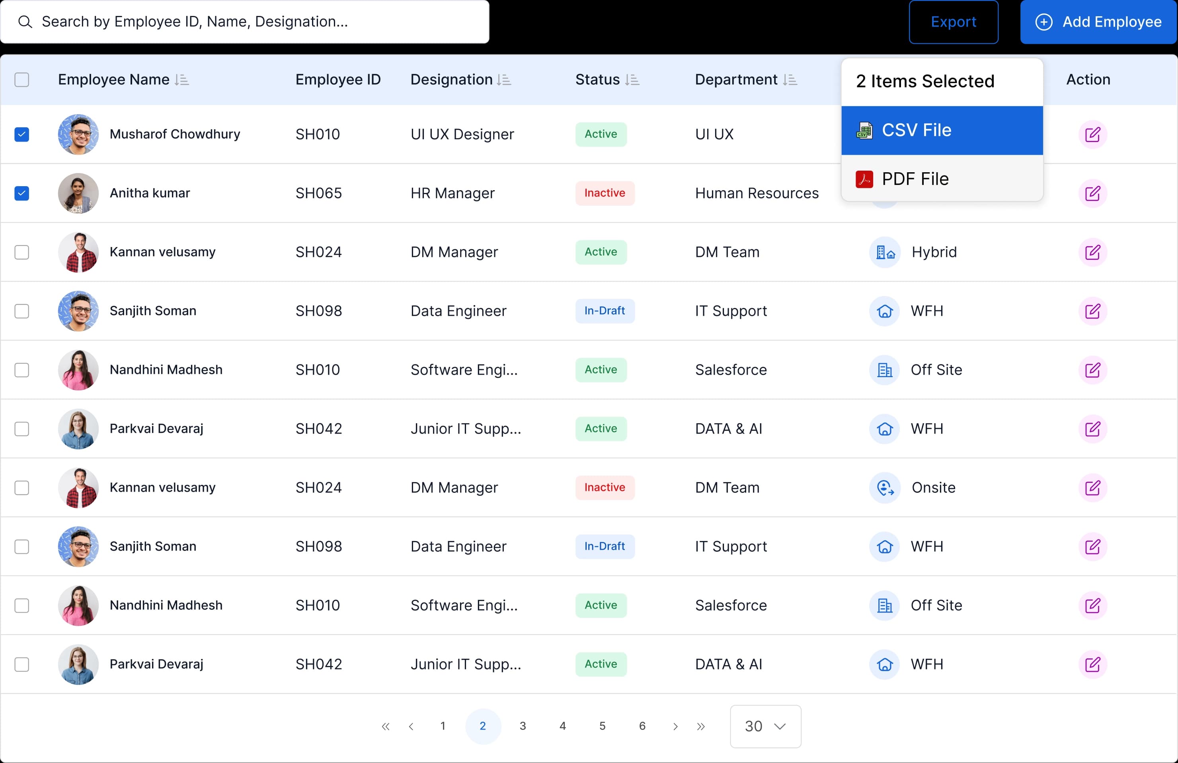
Task: Choose CSV File export option
Action: point(942,130)
